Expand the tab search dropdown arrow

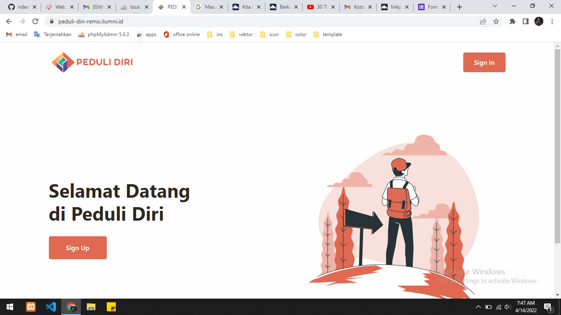pos(495,7)
